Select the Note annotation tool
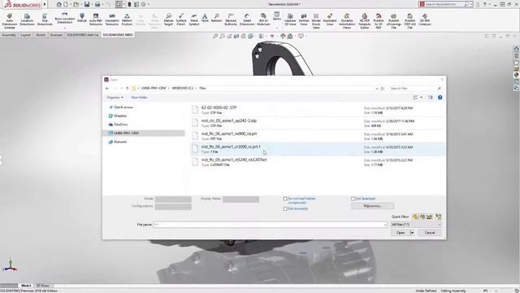 pyautogui.click(x=205, y=18)
